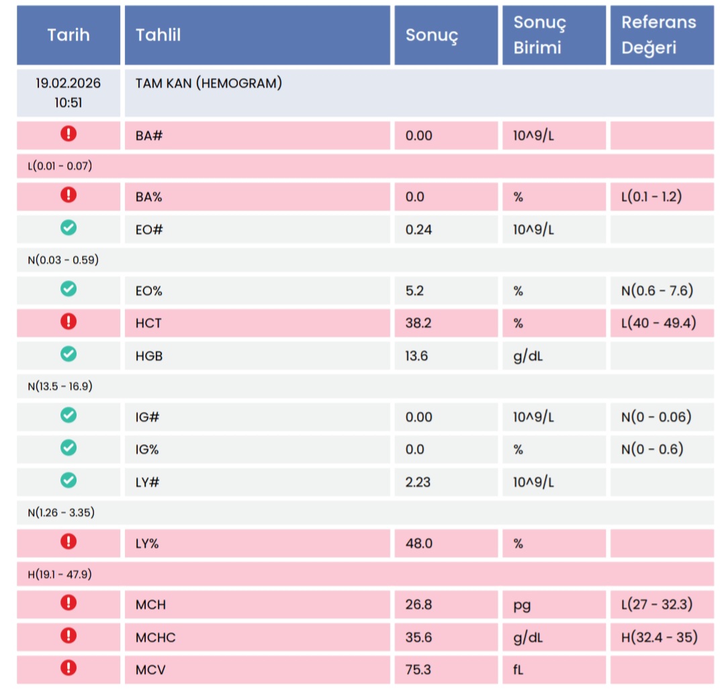This screenshot has width=720, height=694.
Task: Click the Sonuç Birimi column header
Action: click(554, 35)
